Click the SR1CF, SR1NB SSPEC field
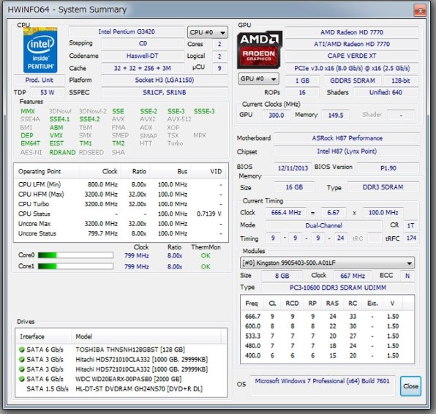 point(165,93)
